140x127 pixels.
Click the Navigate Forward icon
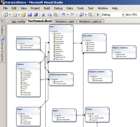(90, 15)
